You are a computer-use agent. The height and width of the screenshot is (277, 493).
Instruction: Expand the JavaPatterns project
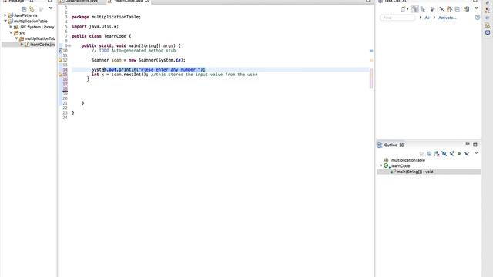tap(5, 15)
